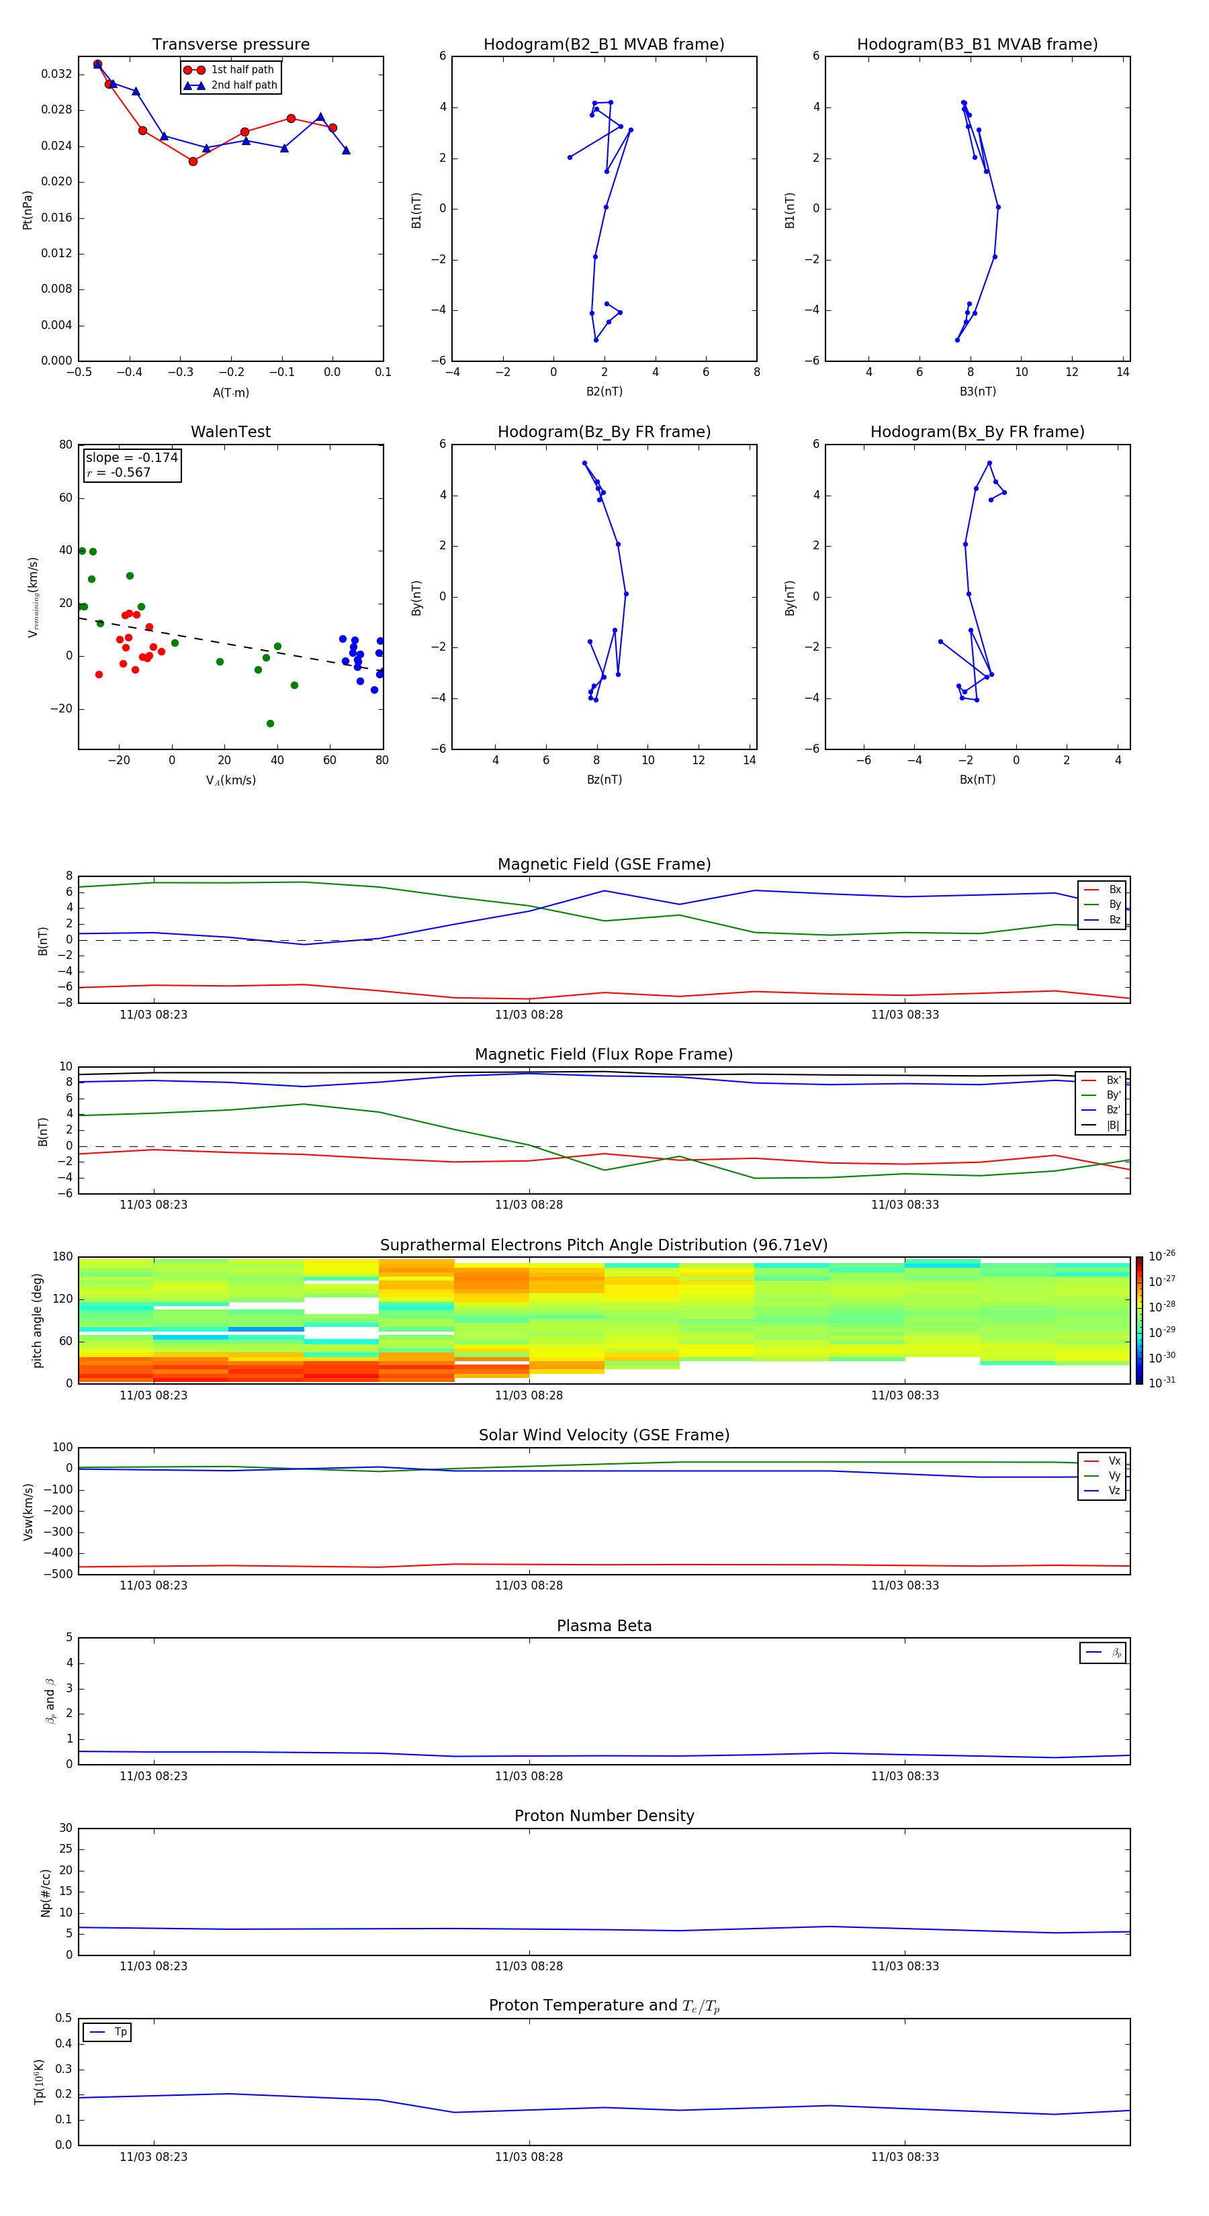Image resolution: width=1209 pixels, height=2216 pixels.
Task: Click 'Bz(nT)' x-axis label
Action: [604, 780]
